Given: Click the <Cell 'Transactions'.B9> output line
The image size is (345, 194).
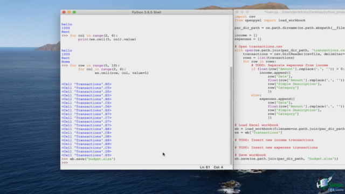Looking at the screenshot, I should point(86,144).
